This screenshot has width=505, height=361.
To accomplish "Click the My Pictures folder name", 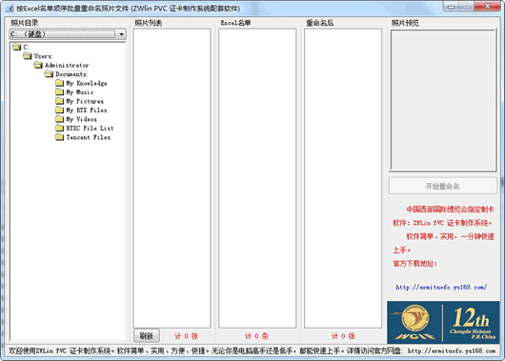I will point(85,101).
